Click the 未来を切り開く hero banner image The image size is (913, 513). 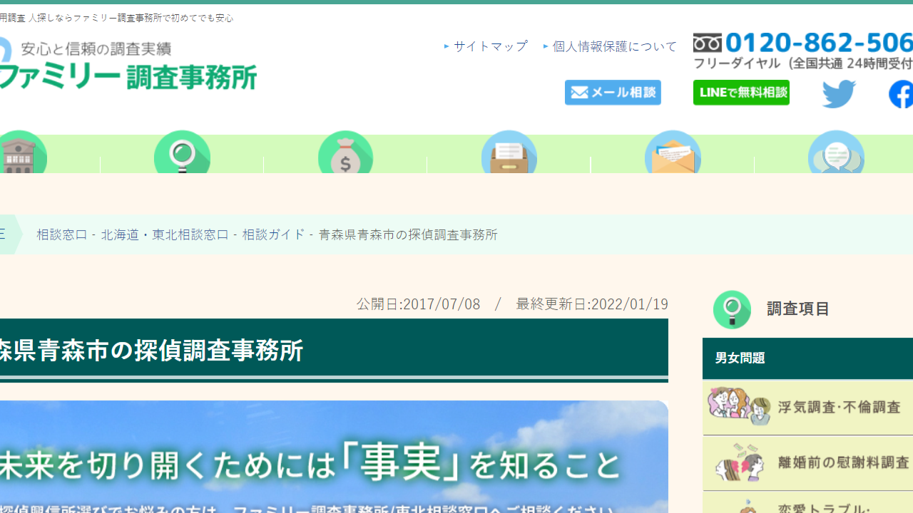tap(333, 456)
